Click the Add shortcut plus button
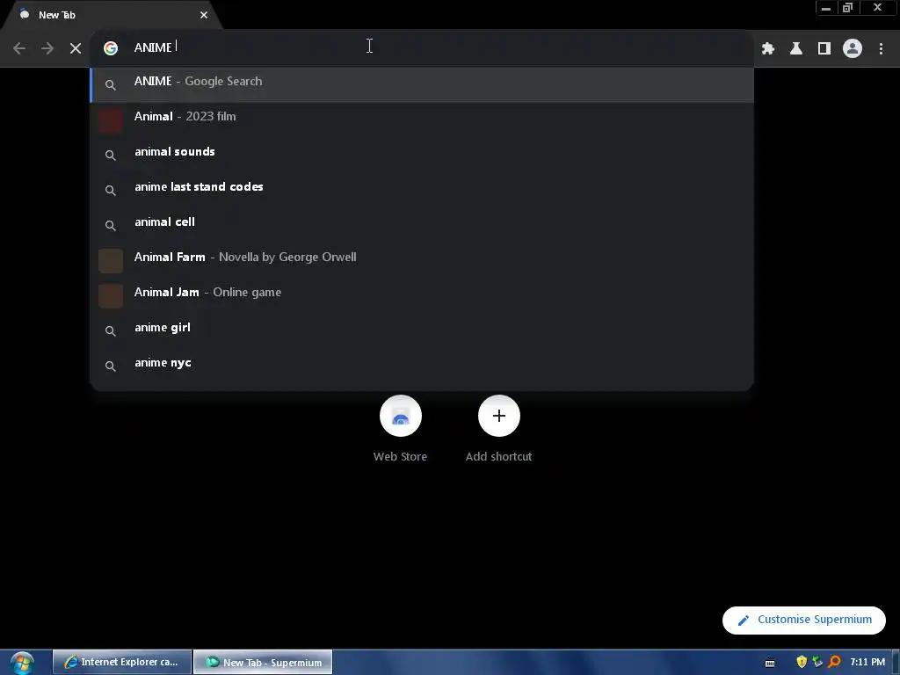Viewport: 900px width, 675px height. tap(499, 416)
